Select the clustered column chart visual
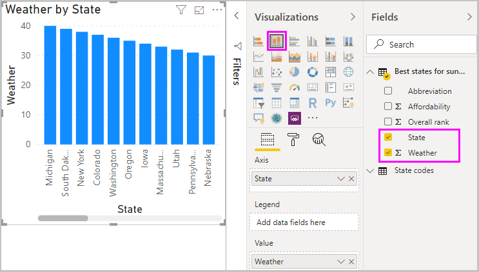This screenshot has height=272, width=479. (x=313, y=41)
